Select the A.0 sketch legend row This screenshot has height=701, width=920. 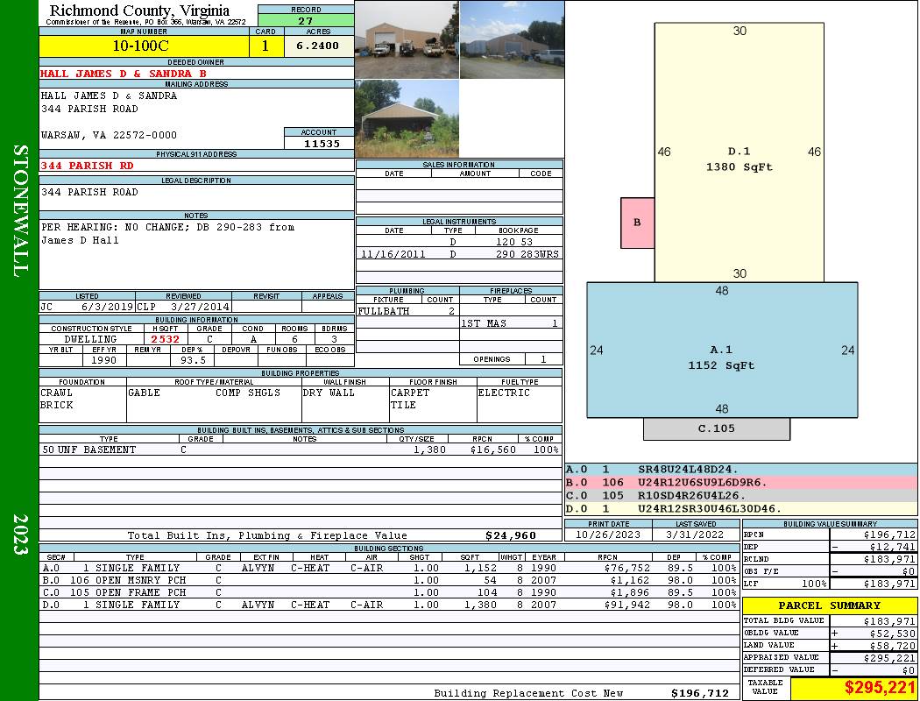740,470
